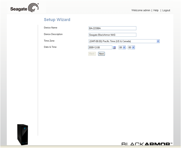Open the minute dropdown showing 00
Screen dimensions: 181x148
[131, 47]
